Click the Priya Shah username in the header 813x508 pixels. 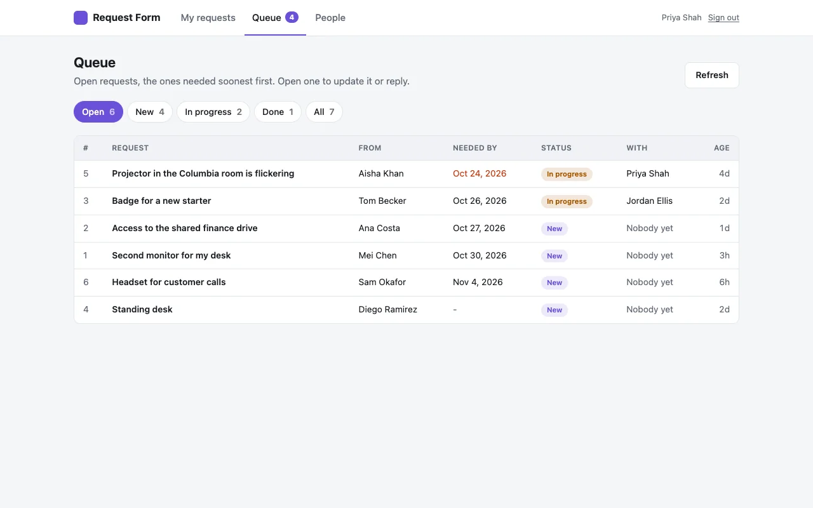point(682,18)
